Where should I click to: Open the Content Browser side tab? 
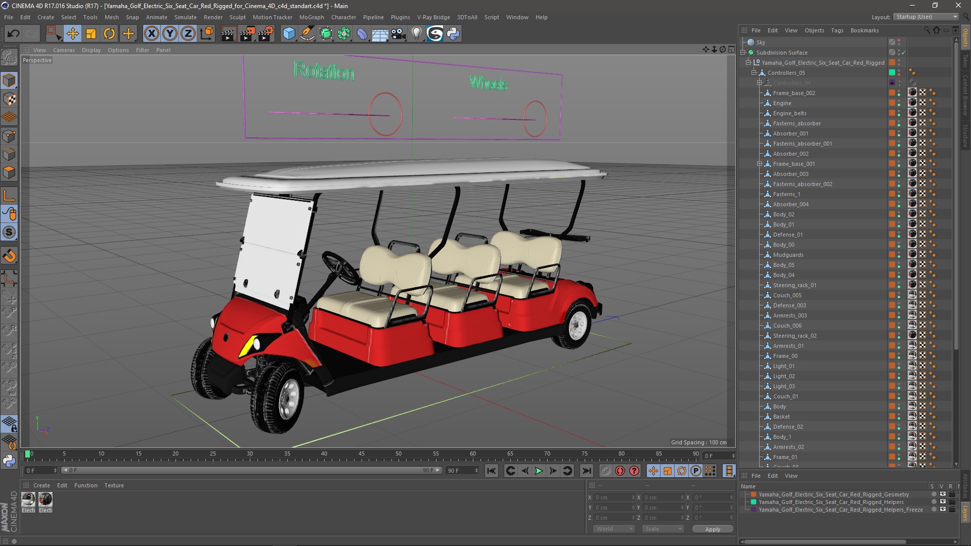(x=965, y=95)
